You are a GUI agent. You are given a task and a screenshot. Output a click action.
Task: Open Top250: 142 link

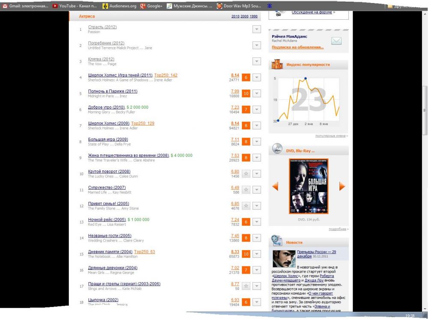(x=166, y=75)
